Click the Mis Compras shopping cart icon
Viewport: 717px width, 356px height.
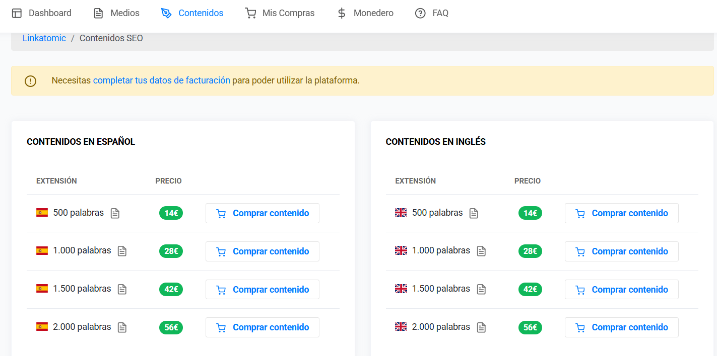[x=250, y=13]
